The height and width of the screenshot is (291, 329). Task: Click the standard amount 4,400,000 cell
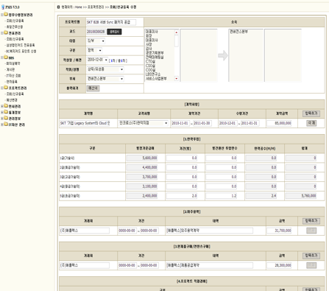coord(142,167)
